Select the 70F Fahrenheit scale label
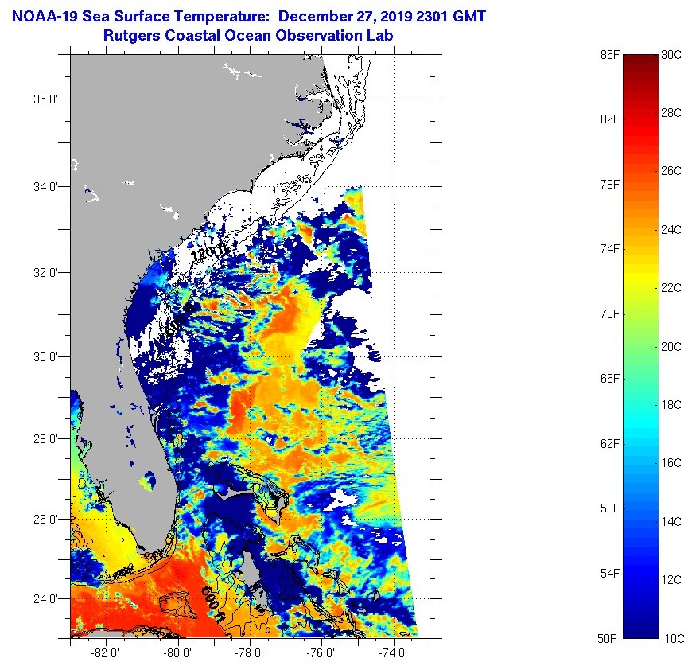The width and height of the screenshot is (688, 662). [609, 313]
